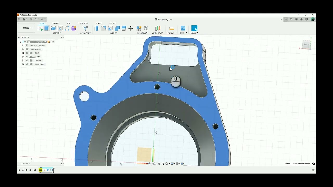Open the Help question-mark icon

tap(307, 19)
